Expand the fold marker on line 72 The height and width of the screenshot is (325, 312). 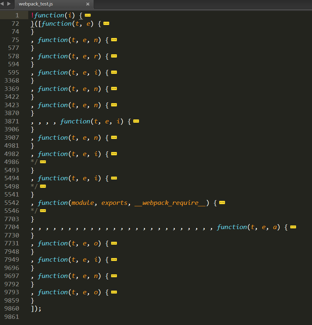point(106,24)
